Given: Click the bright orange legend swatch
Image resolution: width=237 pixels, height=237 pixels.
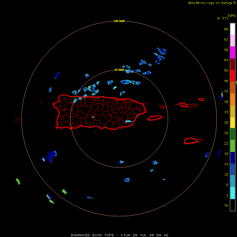Looking at the screenshot, I should point(233,100).
